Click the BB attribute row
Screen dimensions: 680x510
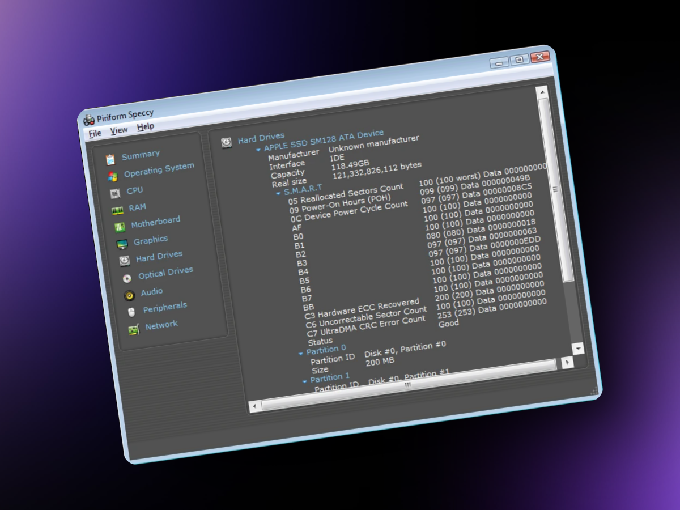[x=309, y=307]
